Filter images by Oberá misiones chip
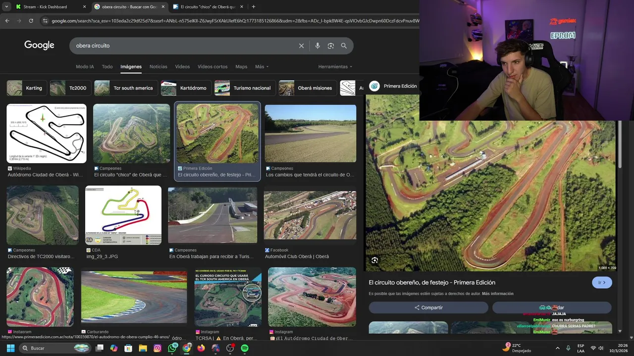The image size is (634, 356). [308, 88]
